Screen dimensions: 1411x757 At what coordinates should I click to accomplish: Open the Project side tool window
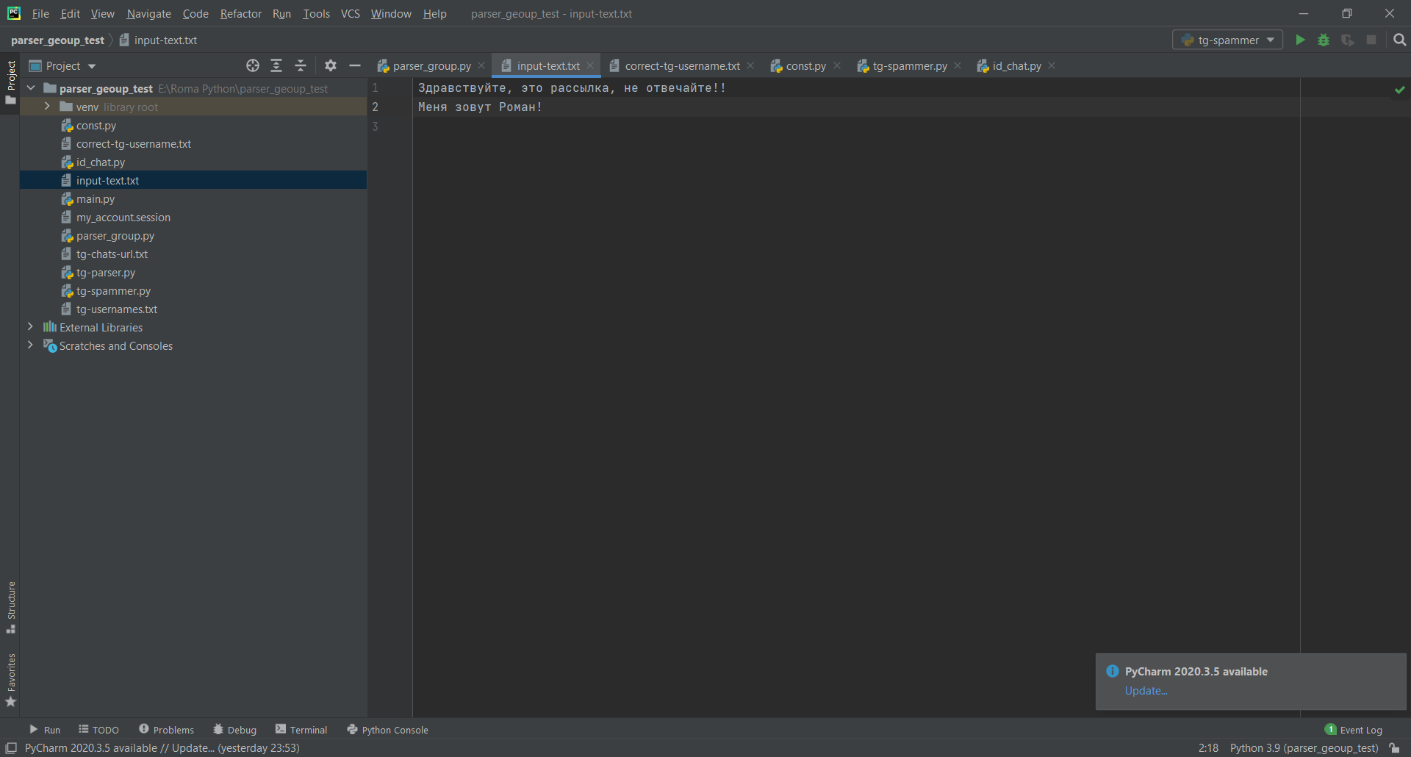coord(10,81)
